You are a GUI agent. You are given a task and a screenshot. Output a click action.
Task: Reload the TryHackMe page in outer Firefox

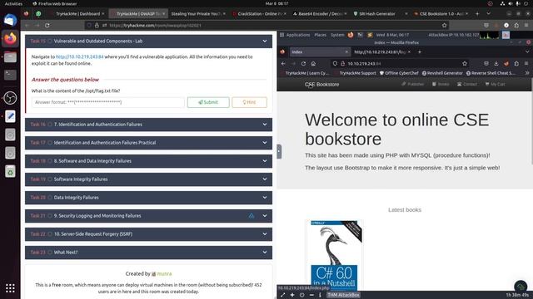click(x=47, y=26)
